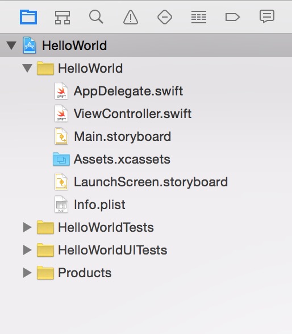Open ViewController.swift in the editor
Screen dimensions: 292x334
point(123,114)
